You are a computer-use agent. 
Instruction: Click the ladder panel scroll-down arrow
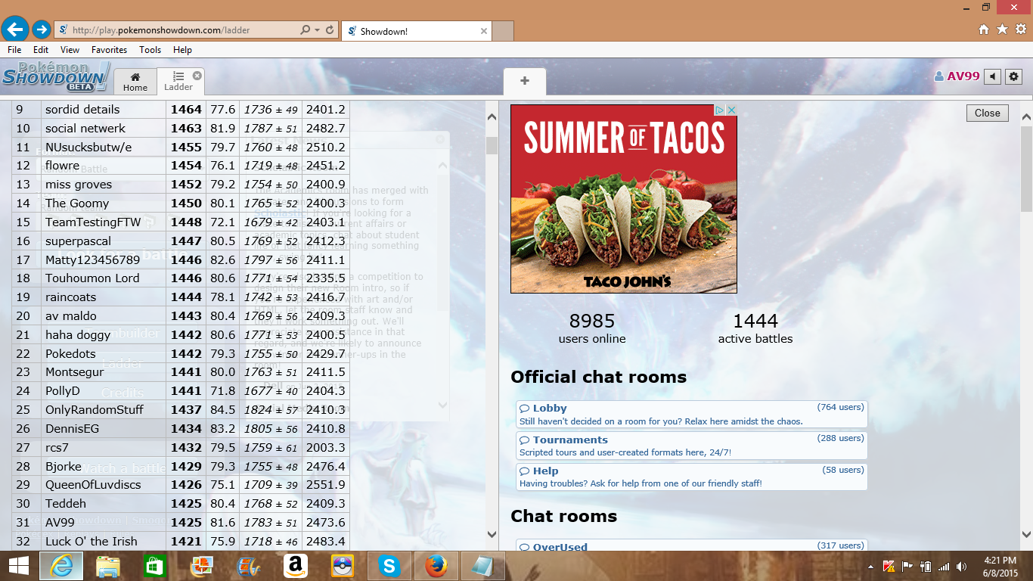point(491,535)
